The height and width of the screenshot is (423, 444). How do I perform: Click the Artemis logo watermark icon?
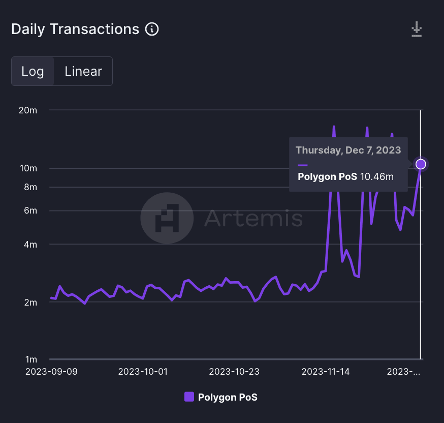(167, 219)
